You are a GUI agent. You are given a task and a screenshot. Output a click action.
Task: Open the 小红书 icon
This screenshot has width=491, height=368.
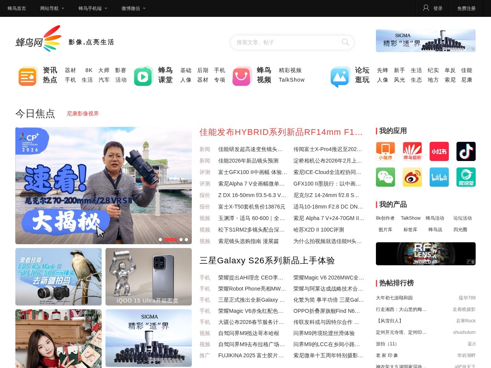pyautogui.click(x=439, y=151)
